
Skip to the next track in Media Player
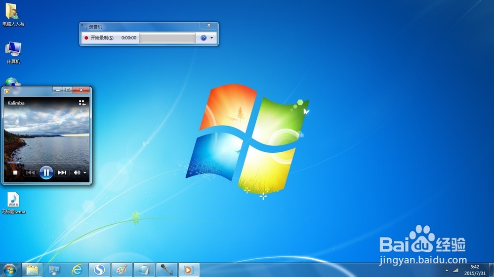point(62,173)
